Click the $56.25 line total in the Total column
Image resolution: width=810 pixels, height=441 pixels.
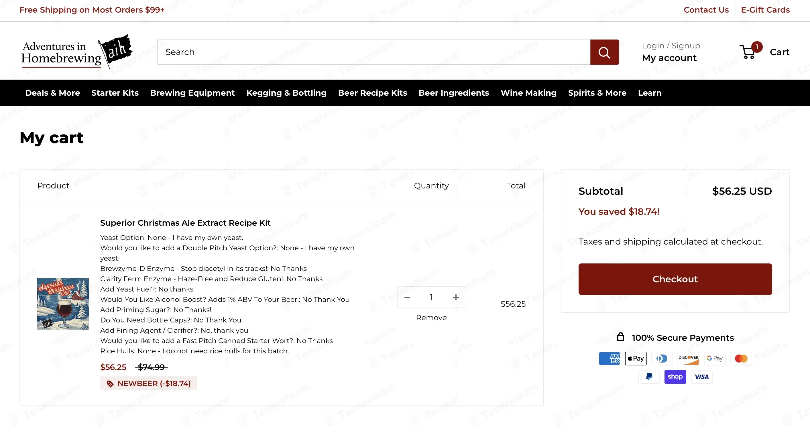pyautogui.click(x=513, y=304)
